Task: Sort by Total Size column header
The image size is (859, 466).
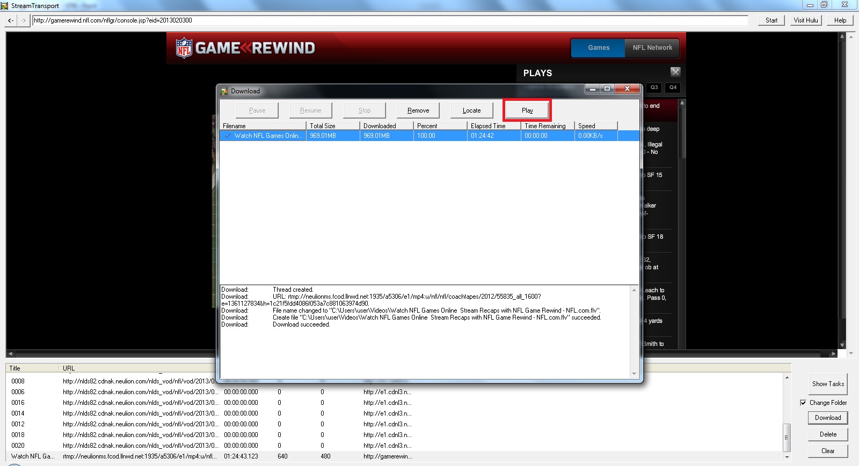Action: tap(333, 126)
